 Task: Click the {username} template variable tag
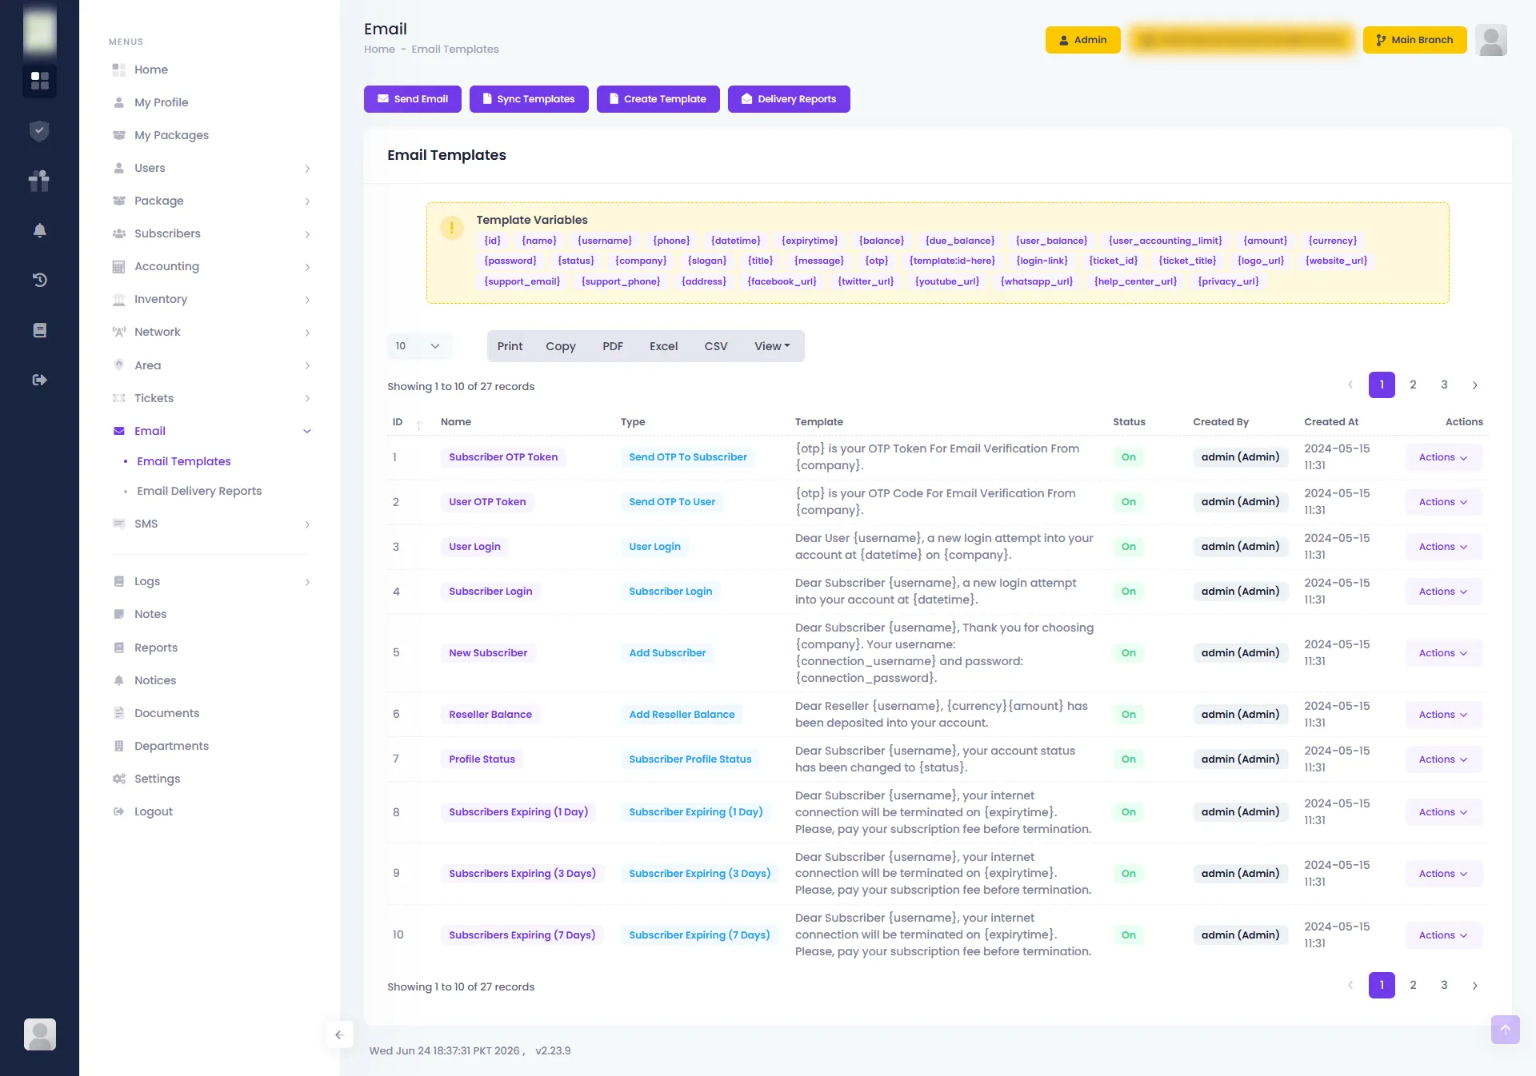point(605,241)
